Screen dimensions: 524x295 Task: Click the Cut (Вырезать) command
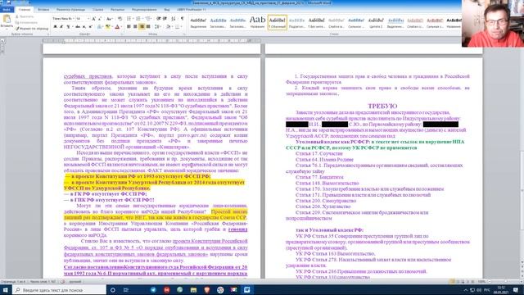pos(25,16)
